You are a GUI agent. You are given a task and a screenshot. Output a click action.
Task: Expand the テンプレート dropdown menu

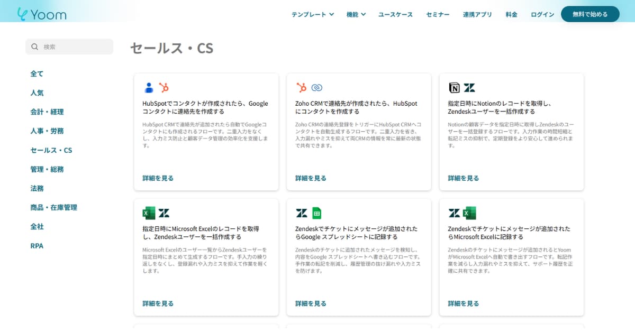(x=312, y=14)
